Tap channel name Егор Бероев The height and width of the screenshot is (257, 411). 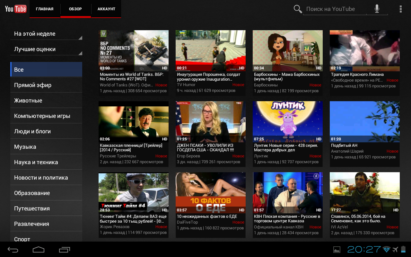(x=188, y=156)
